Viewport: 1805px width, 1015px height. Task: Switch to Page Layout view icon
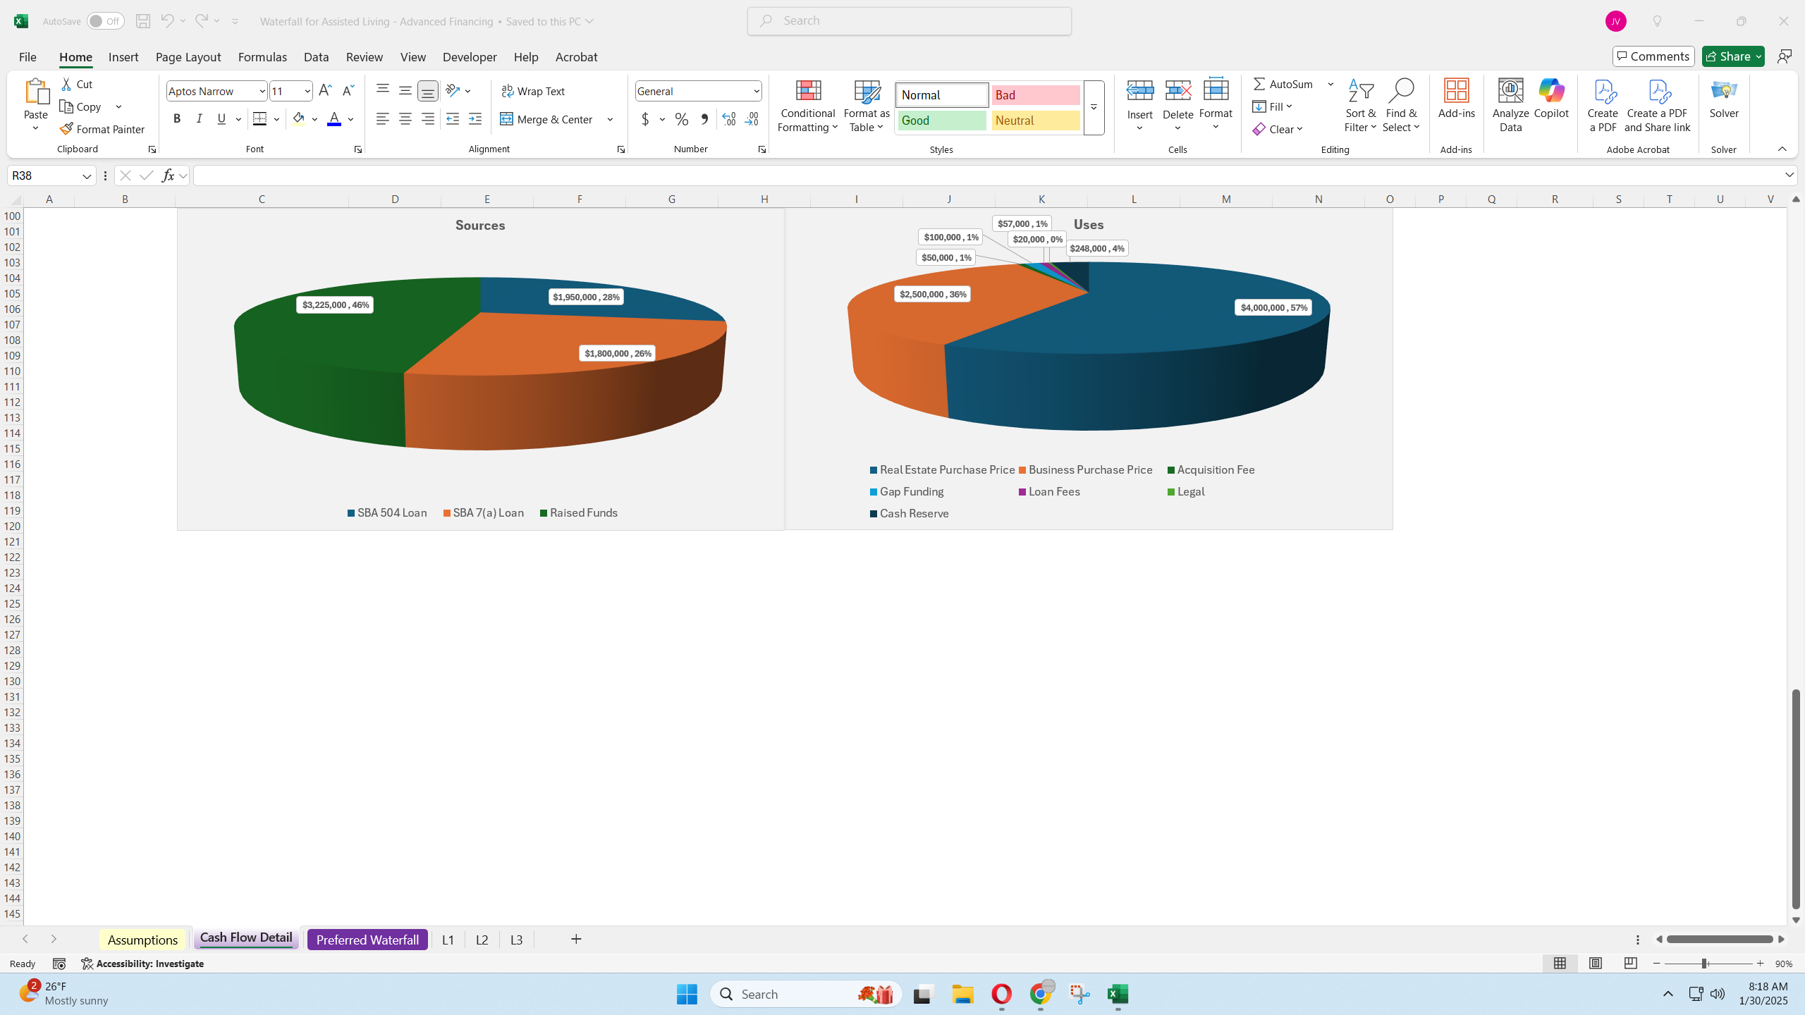point(1596,963)
